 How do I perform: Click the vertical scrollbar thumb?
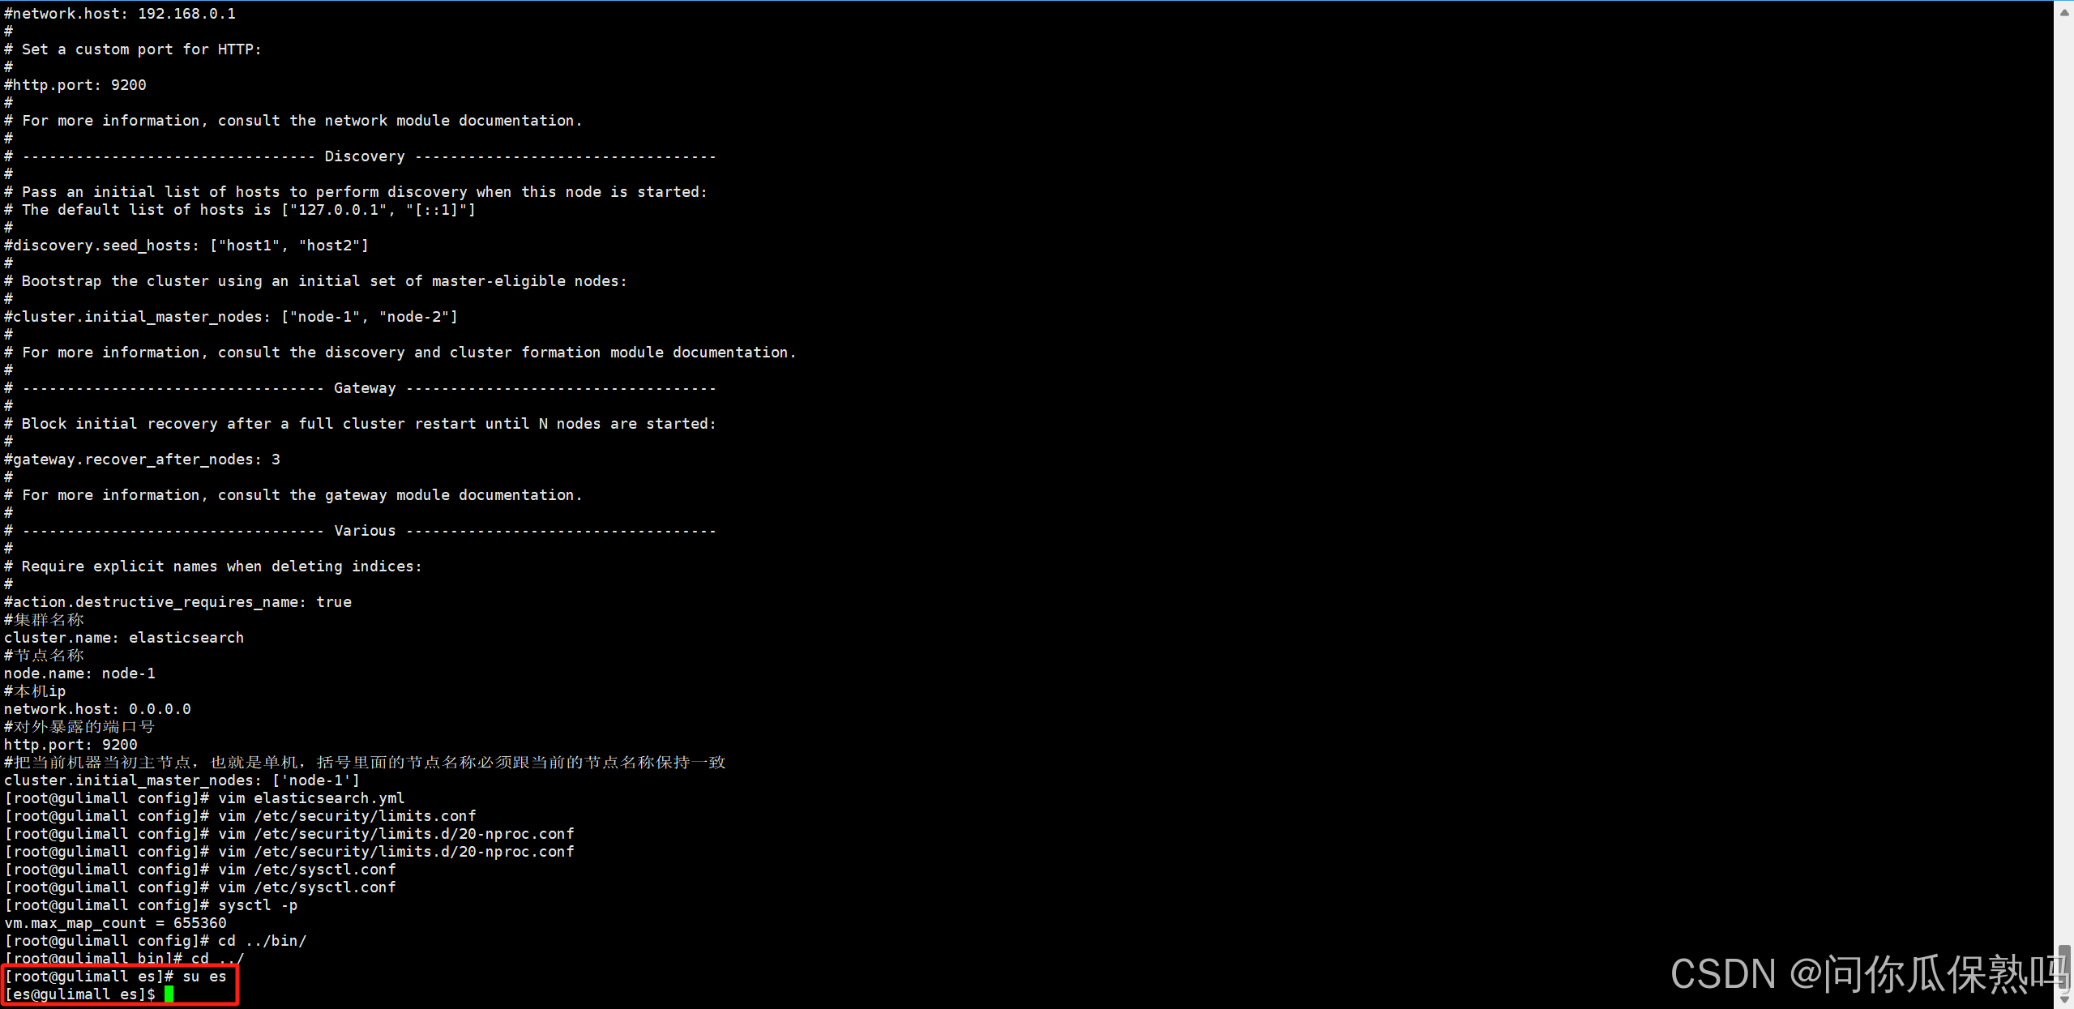pyautogui.click(x=2063, y=967)
